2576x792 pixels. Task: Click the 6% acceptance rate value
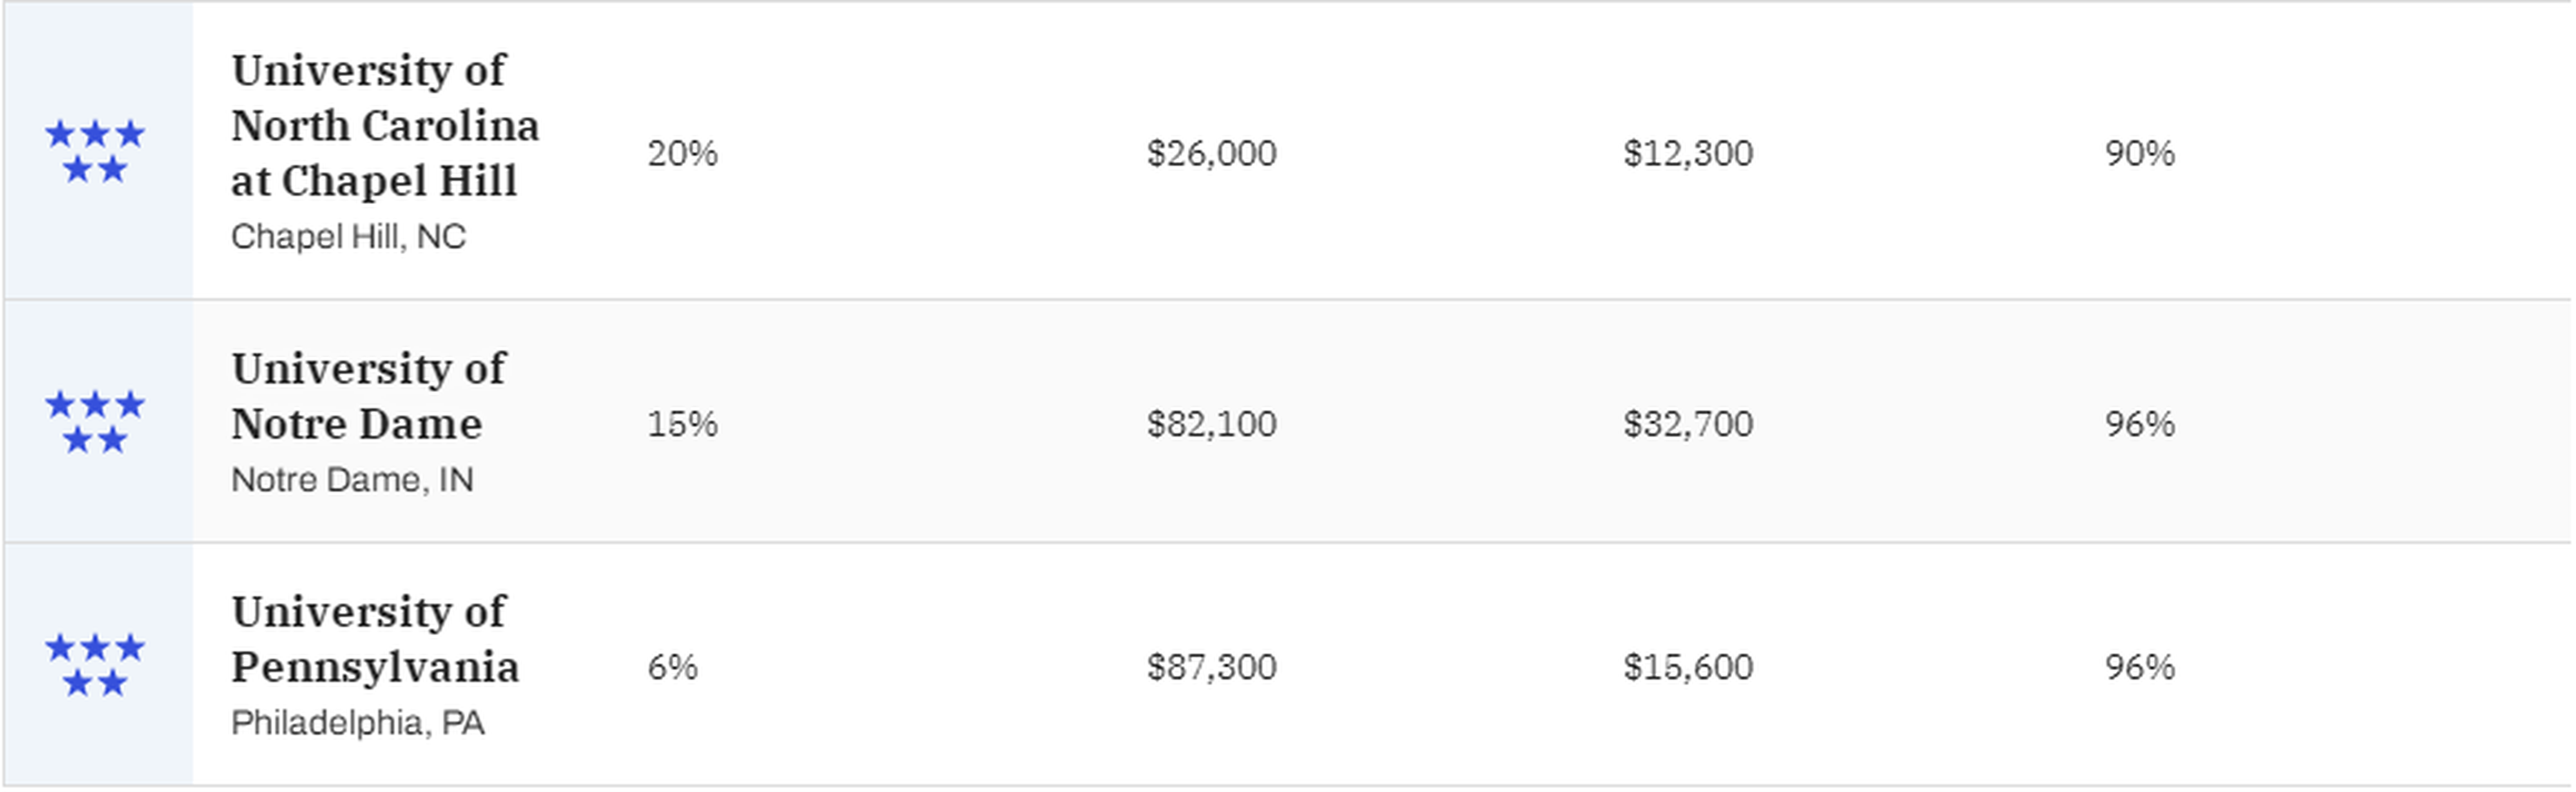(x=672, y=667)
